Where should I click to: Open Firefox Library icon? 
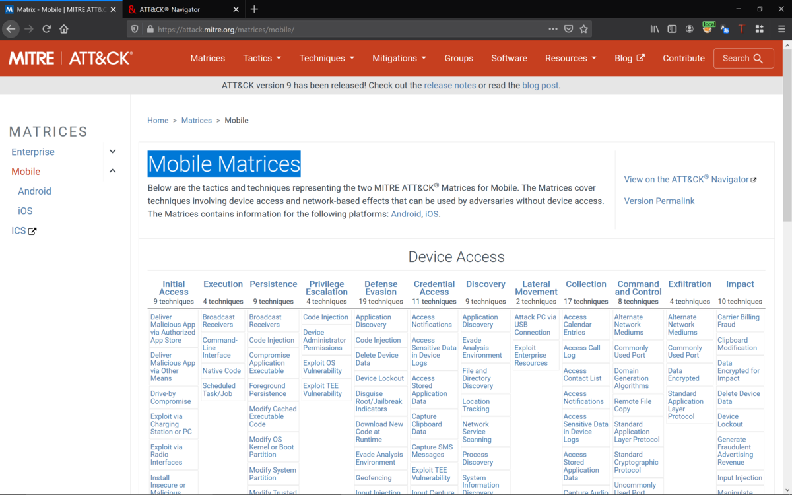[655, 29]
